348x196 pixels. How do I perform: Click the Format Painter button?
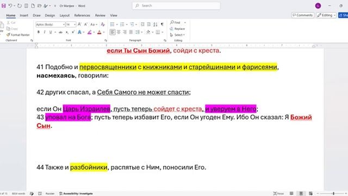pos(18,35)
